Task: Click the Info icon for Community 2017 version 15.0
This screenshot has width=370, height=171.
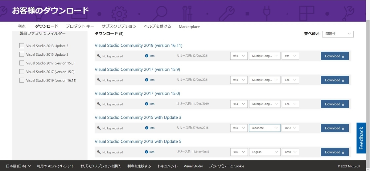Action: [x=147, y=104]
